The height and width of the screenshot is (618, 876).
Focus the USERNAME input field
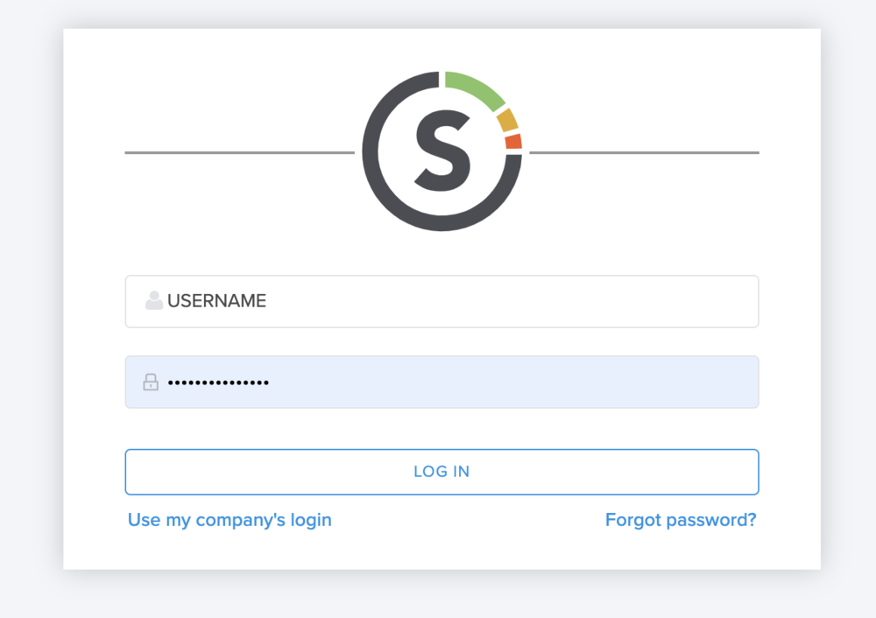[442, 301]
